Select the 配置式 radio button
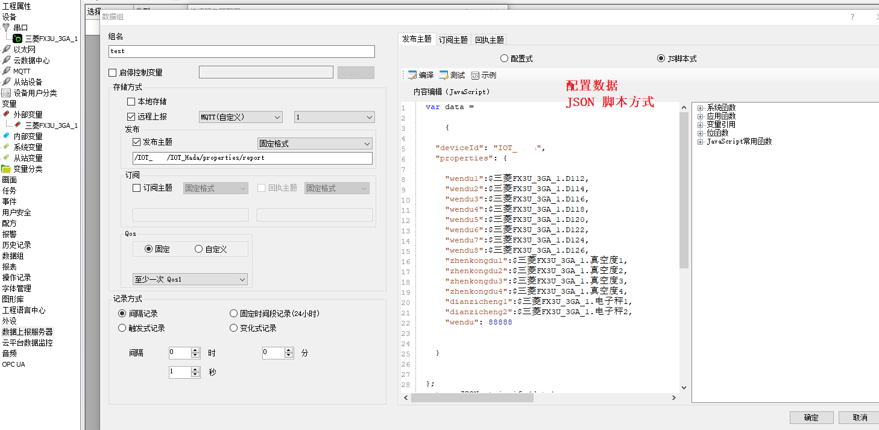 pyautogui.click(x=505, y=58)
